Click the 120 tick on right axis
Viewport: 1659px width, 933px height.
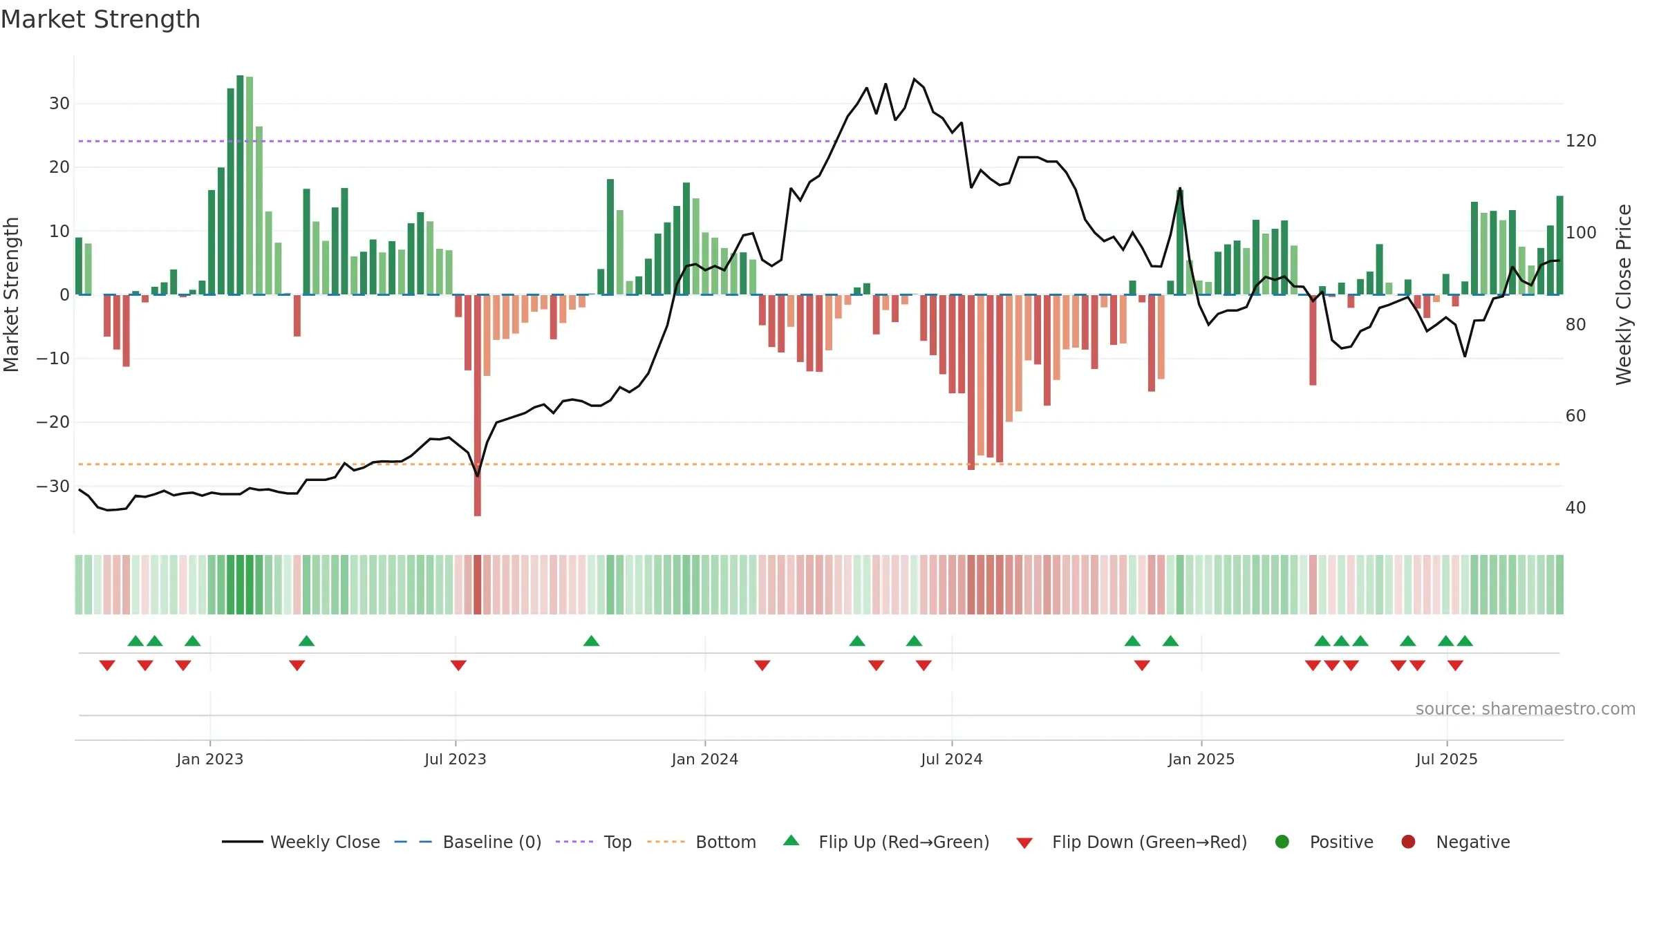(x=1581, y=141)
